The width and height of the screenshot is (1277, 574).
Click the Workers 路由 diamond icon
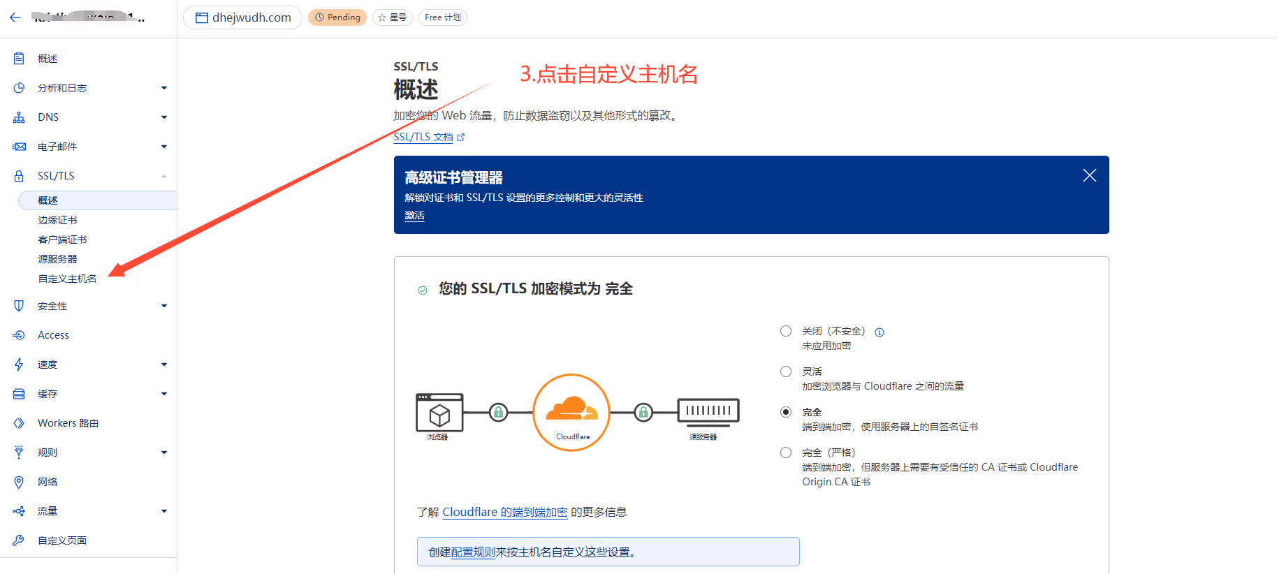pos(19,423)
